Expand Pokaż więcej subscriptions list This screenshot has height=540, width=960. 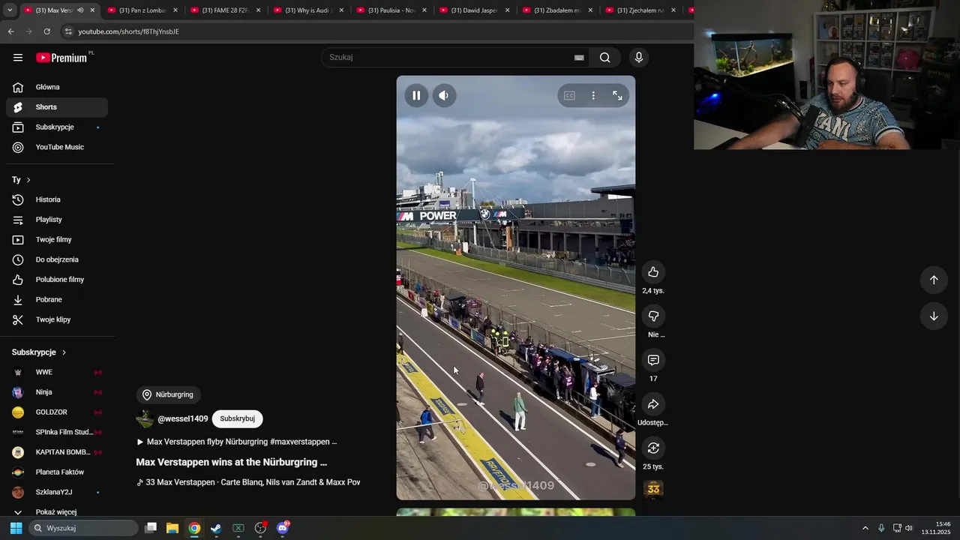[57, 511]
